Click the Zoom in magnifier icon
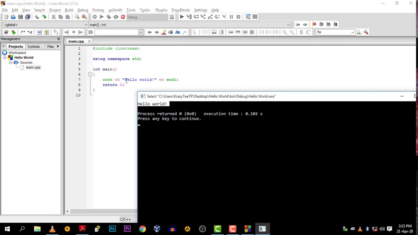Screen dimensions: 418x235 285,32
